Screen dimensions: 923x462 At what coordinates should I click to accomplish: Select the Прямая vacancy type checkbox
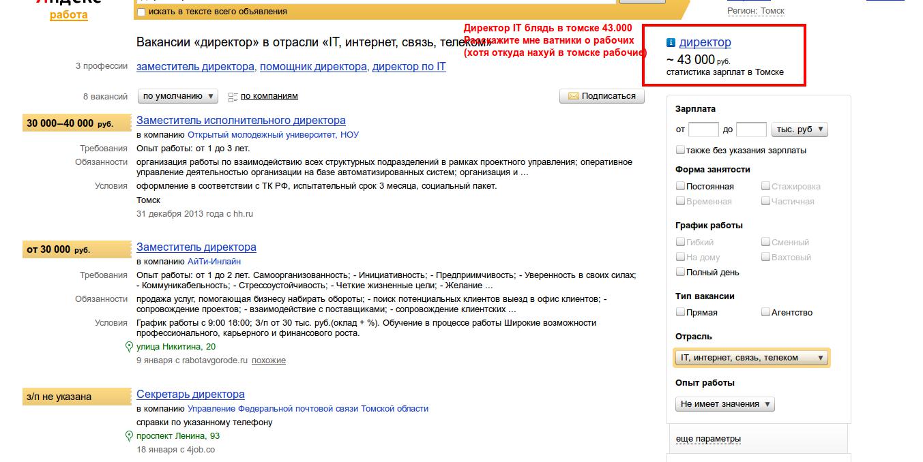pyautogui.click(x=680, y=312)
